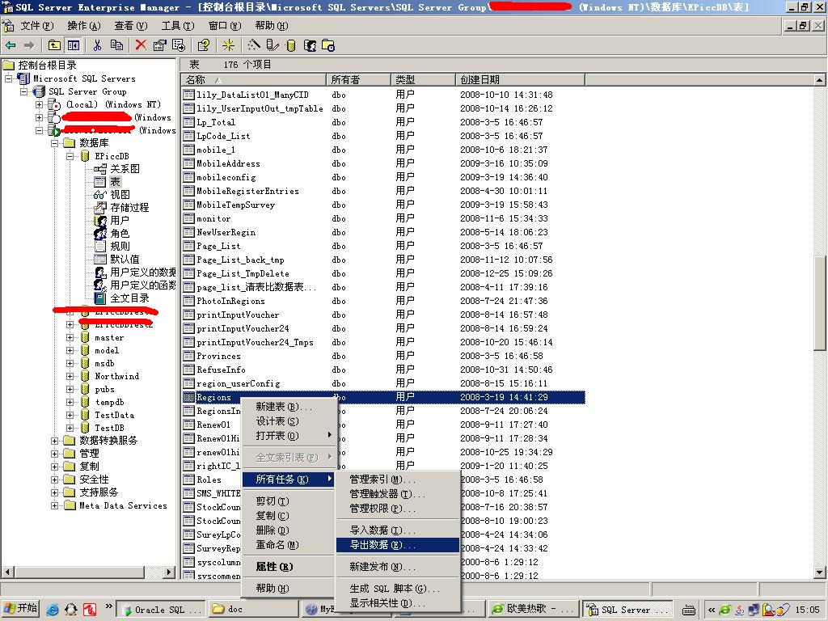Open the Properties toolbar icon
This screenshot has height=621, width=828.
159,45
